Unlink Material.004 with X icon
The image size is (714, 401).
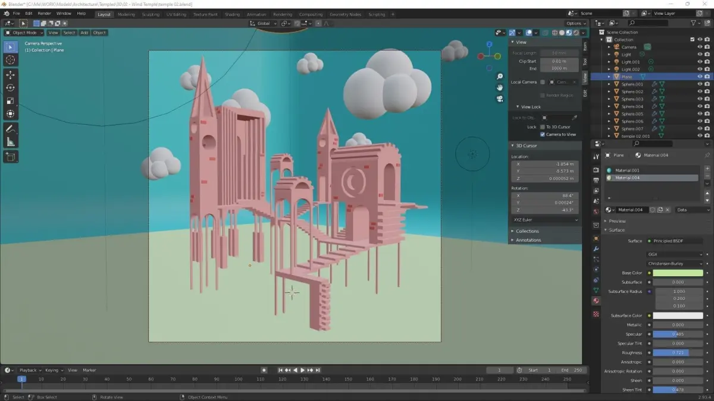668,210
